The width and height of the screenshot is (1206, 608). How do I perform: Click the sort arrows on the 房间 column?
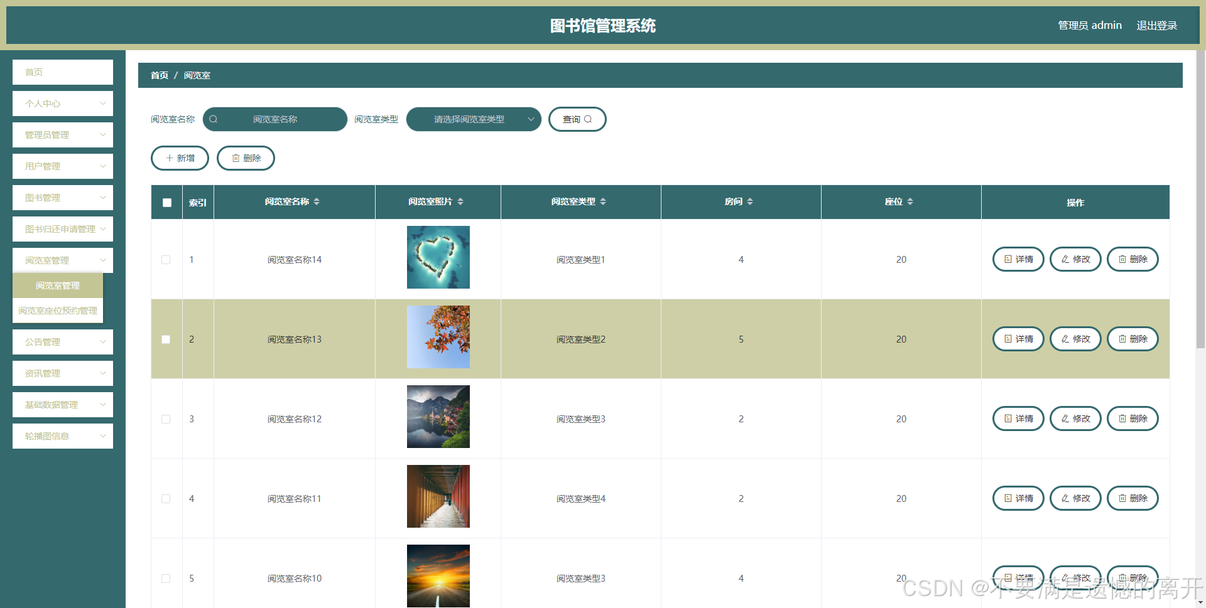(751, 201)
